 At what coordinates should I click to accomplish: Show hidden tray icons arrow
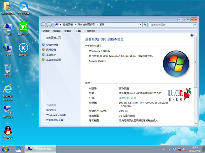169,149
